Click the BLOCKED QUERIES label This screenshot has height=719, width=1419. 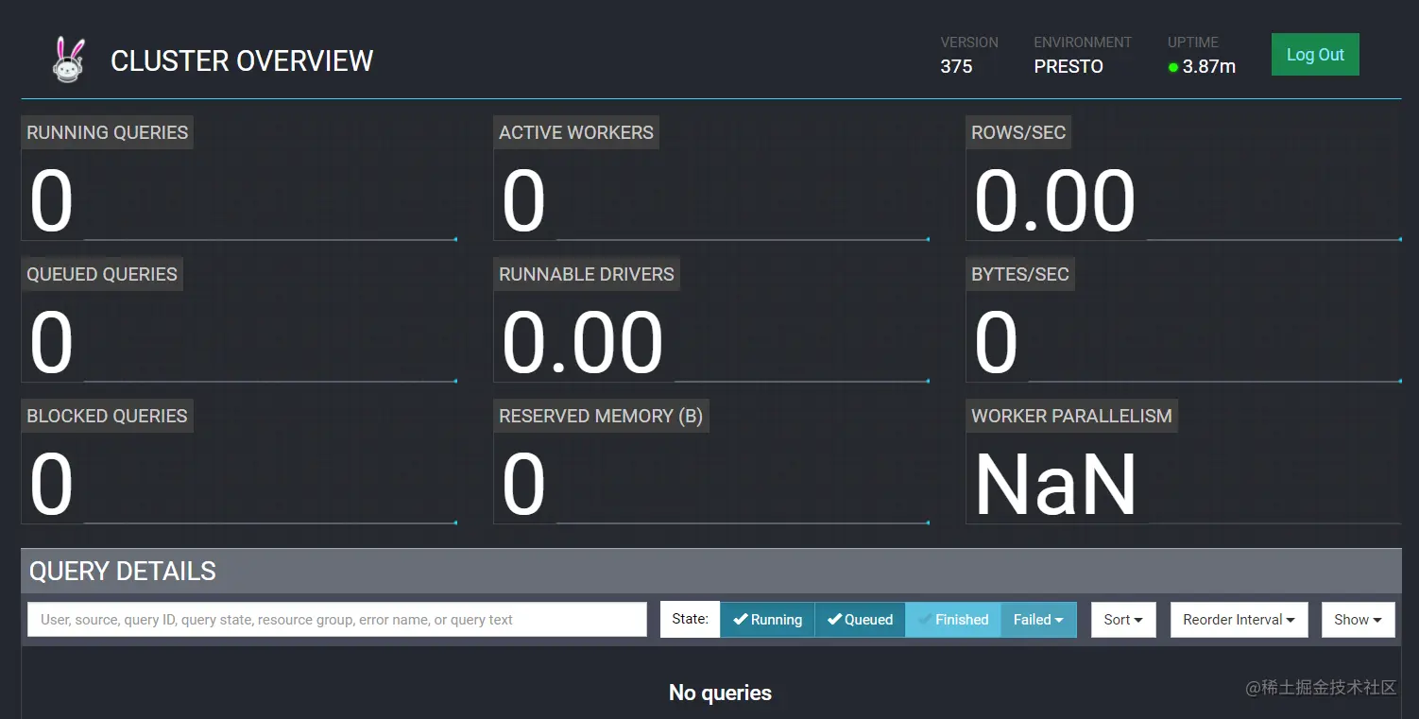(x=107, y=416)
